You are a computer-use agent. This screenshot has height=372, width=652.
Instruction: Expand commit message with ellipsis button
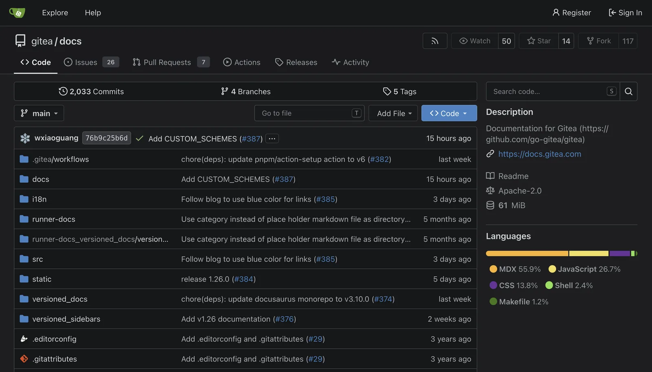[x=272, y=139]
